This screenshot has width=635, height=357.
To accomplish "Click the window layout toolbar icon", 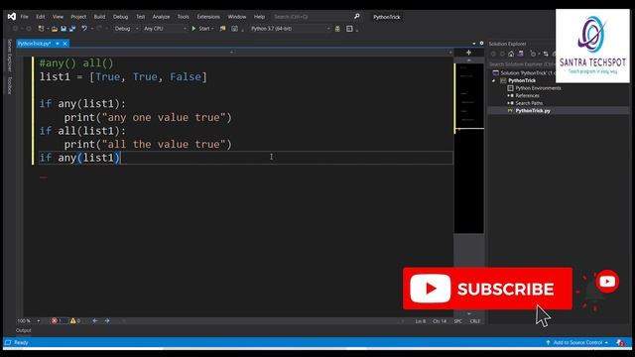I will [x=349, y=29].
